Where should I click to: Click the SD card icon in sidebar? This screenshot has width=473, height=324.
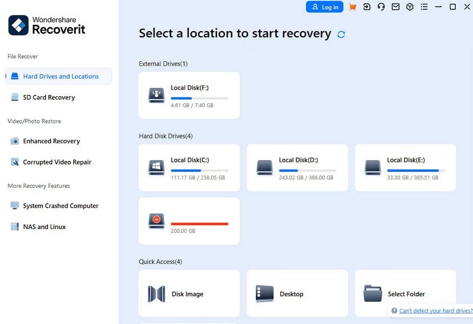click(x=14, y=97)
